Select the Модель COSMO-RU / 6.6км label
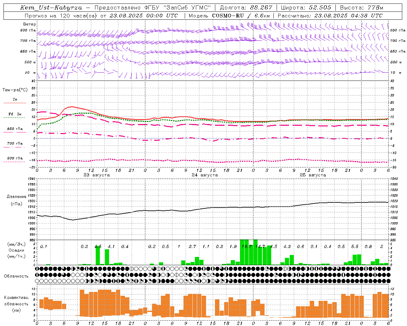This screenshot has height=326, width=407. (x=229, y=16)
